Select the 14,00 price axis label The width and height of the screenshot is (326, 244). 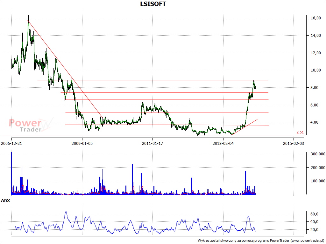tap(316, 36)
